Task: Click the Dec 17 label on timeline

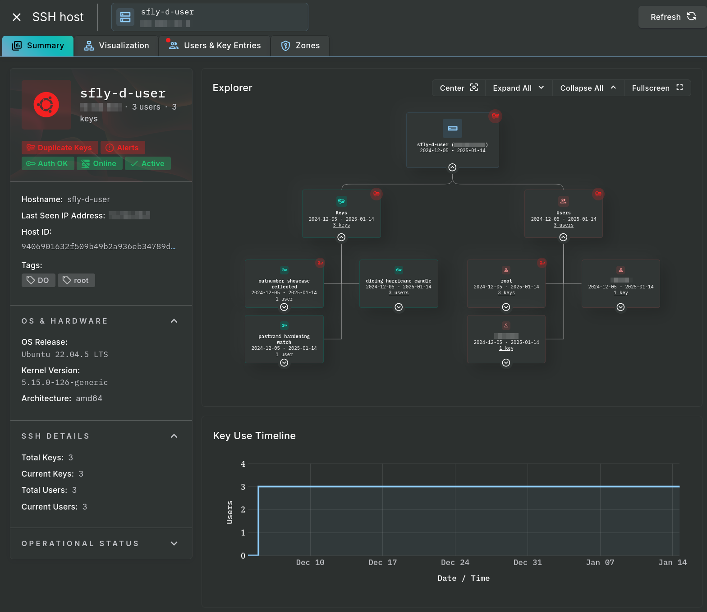Action: tap(382, 562)
